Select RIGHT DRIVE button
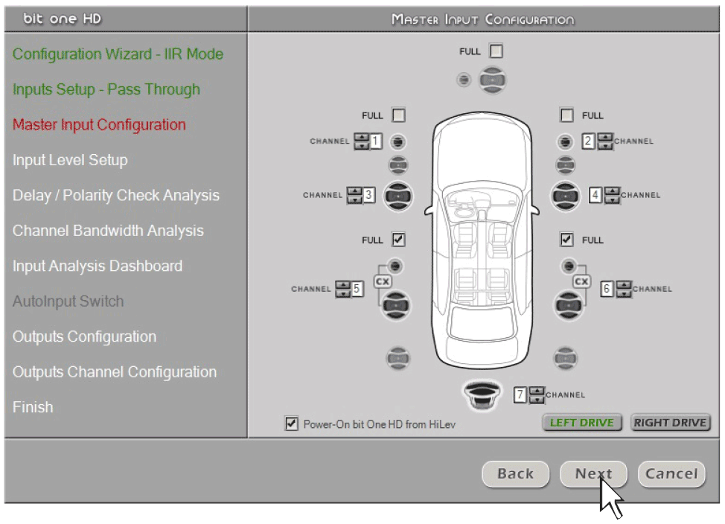725x524 pixels. [x=670, y=422]
